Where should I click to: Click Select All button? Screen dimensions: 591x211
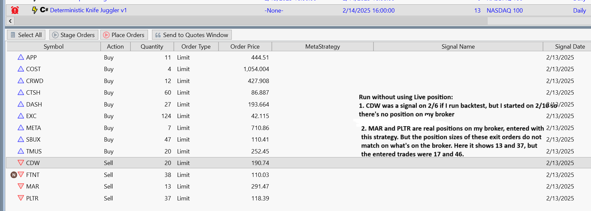26,35
